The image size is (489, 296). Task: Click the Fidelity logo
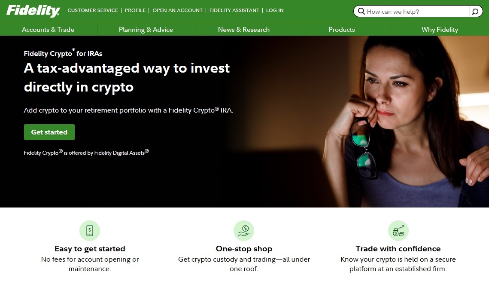point(33,11)
